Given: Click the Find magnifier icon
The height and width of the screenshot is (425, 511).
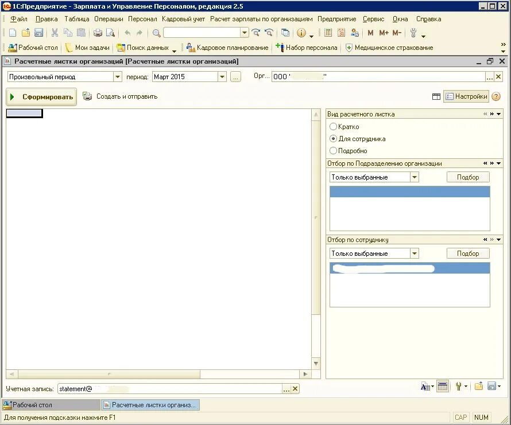Looking at the screenshot, I should coord(156,33).
